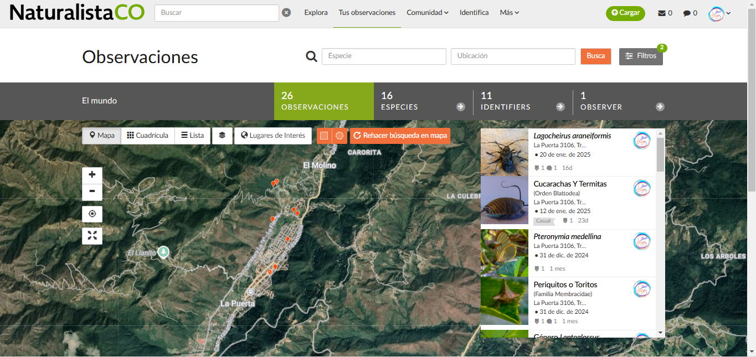Click the Casual quality badge
Image resolution: width=756 pixels, height=357 pixels.
[543, 221]
